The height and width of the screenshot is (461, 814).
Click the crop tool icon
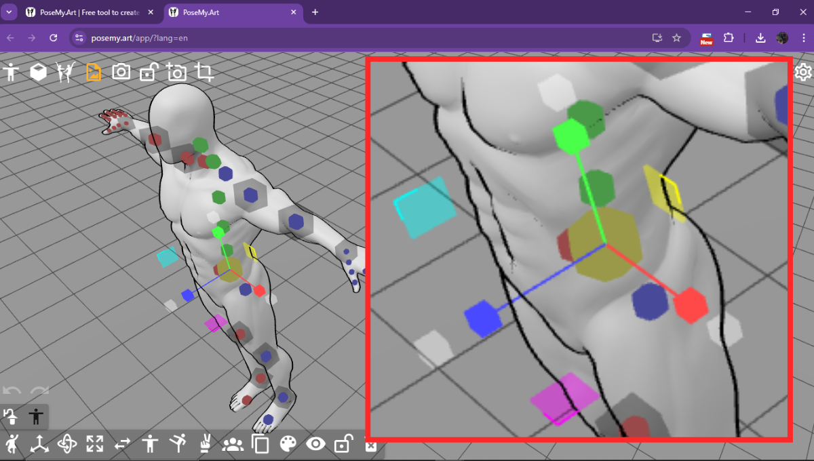(x=204, y=71)
